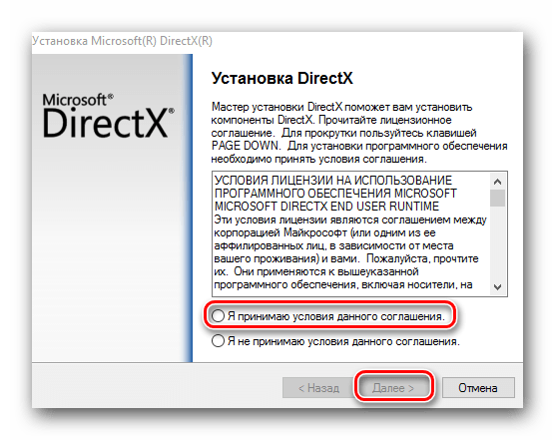Click the 'MICROSOFT DIRECTX END USER RUNTIME' line
The image size is (555, 440).
(x=326, y=207)
